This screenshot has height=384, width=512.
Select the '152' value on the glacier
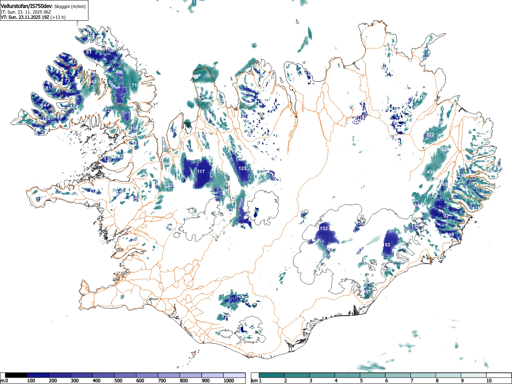point(324,228)
